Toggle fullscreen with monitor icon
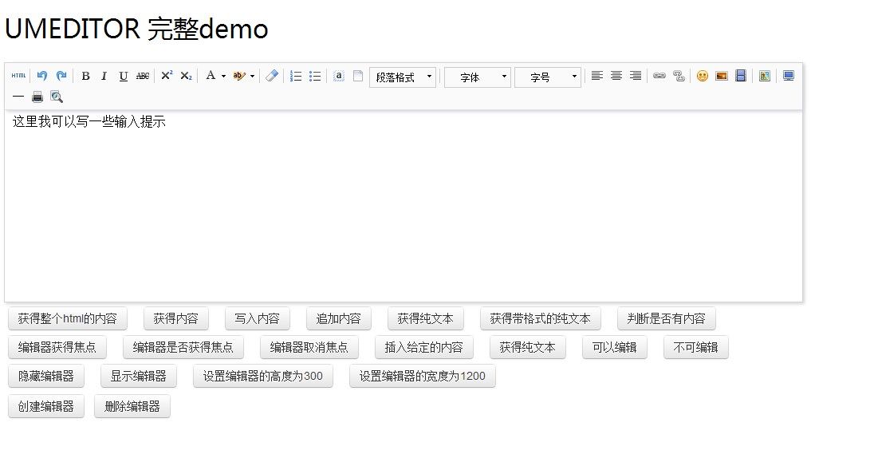Viewport: 874px width, 458px height. coord(788,76)
